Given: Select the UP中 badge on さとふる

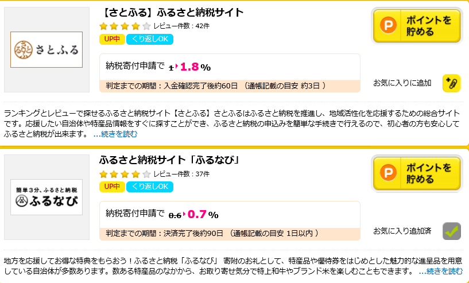Looking at the screenshot, I should click(x=112, y=39).
